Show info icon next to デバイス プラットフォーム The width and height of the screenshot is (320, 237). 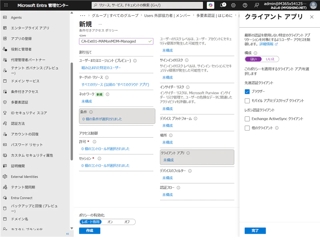click(x=196, y=118)
